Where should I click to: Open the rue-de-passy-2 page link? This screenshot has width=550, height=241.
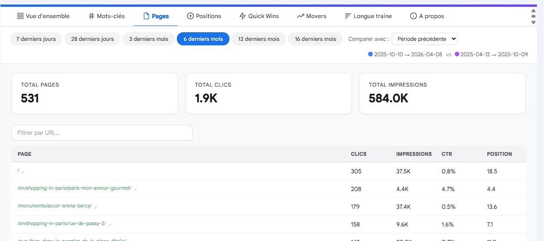(61, 223)
